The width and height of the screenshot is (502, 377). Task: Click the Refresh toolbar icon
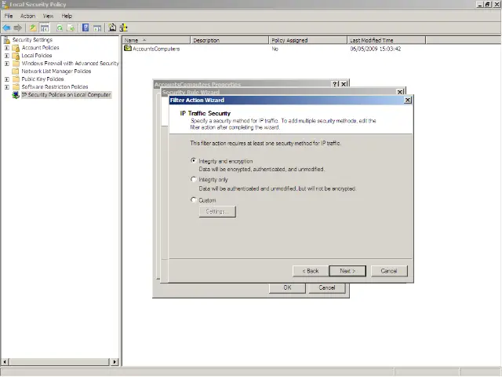click(x=60, y=27)
